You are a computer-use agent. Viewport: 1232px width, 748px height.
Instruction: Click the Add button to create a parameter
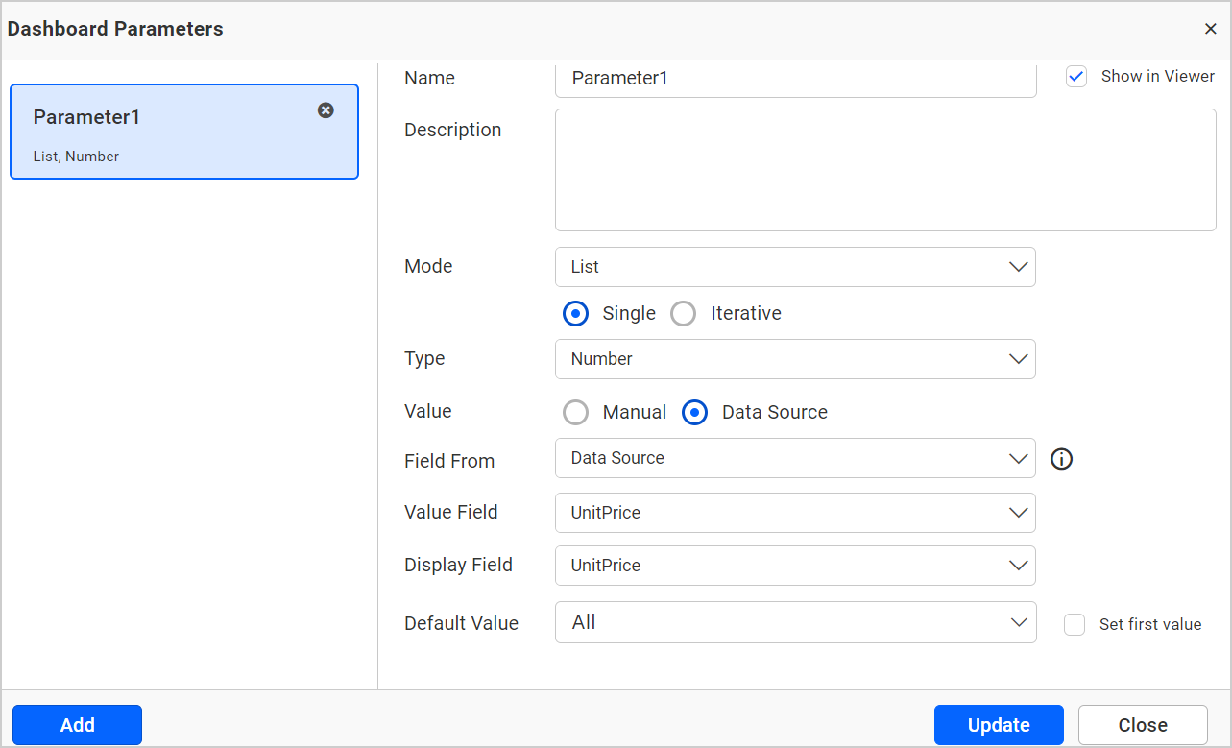pyautogui.click(x=76, y=724)
